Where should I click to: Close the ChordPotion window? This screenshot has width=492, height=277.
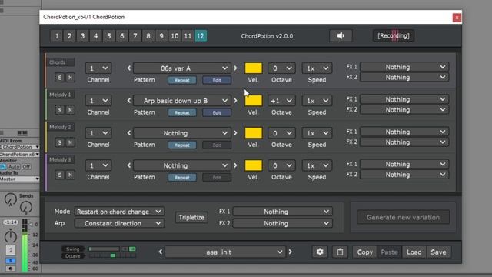(x=457, y=18)
